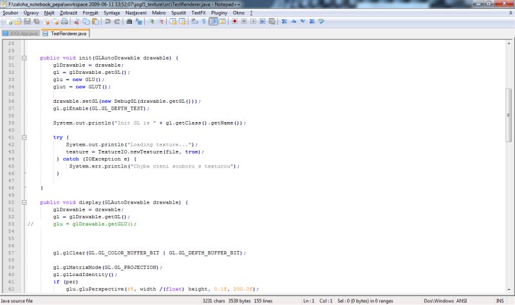Create a new file with the New icon
Image resolution: width=515 pixels, height=305 pixels.
click(x=9, y=21)
